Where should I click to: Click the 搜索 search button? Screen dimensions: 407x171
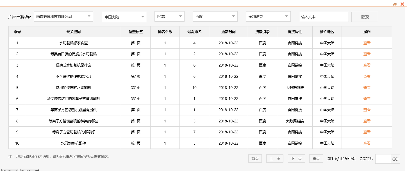point(364,17)
